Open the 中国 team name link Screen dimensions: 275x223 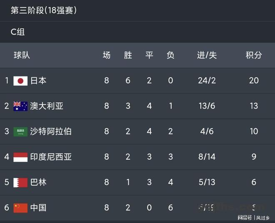[38, 208]
